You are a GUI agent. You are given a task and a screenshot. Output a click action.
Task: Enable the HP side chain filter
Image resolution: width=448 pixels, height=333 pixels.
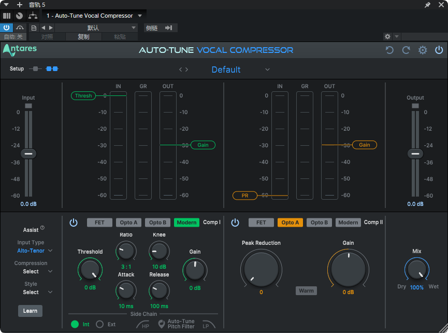coord(143,325)
